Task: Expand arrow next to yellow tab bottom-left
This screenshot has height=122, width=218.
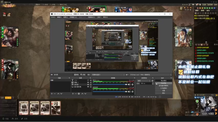Action: click(13, 98)
